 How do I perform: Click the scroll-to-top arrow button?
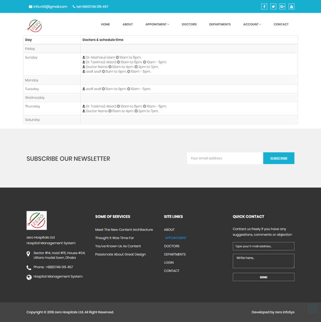[313, 308]
